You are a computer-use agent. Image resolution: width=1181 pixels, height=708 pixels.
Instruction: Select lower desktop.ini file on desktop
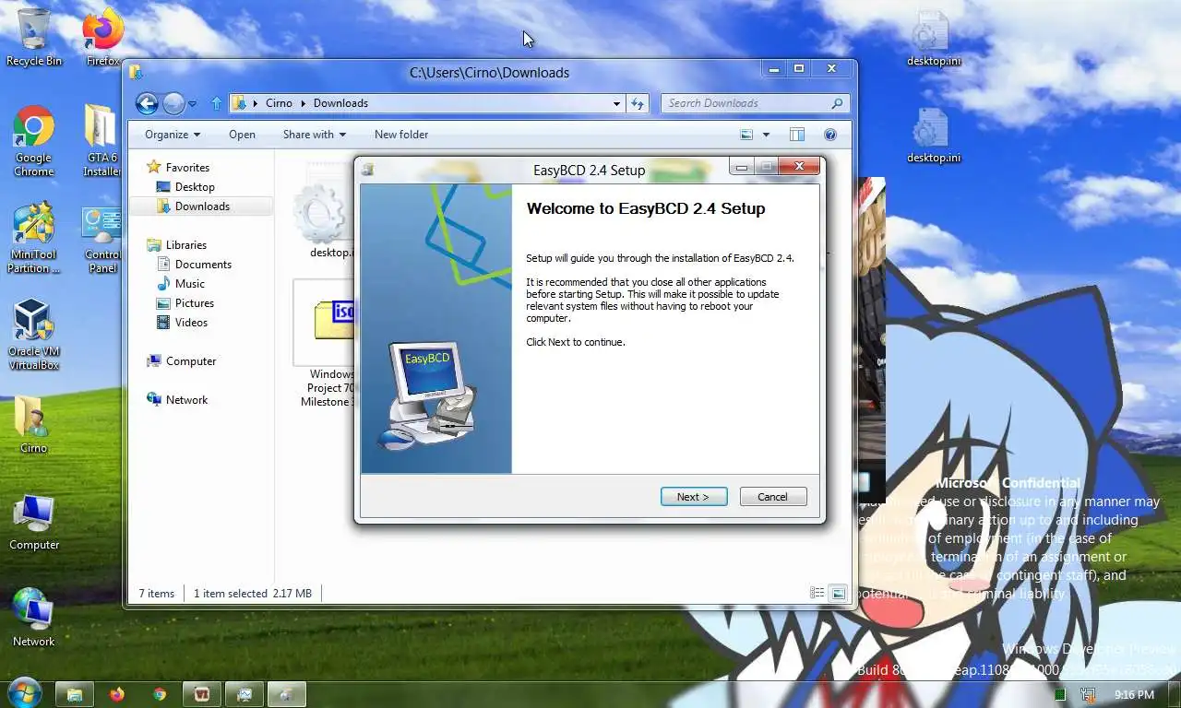coord(933,136)
